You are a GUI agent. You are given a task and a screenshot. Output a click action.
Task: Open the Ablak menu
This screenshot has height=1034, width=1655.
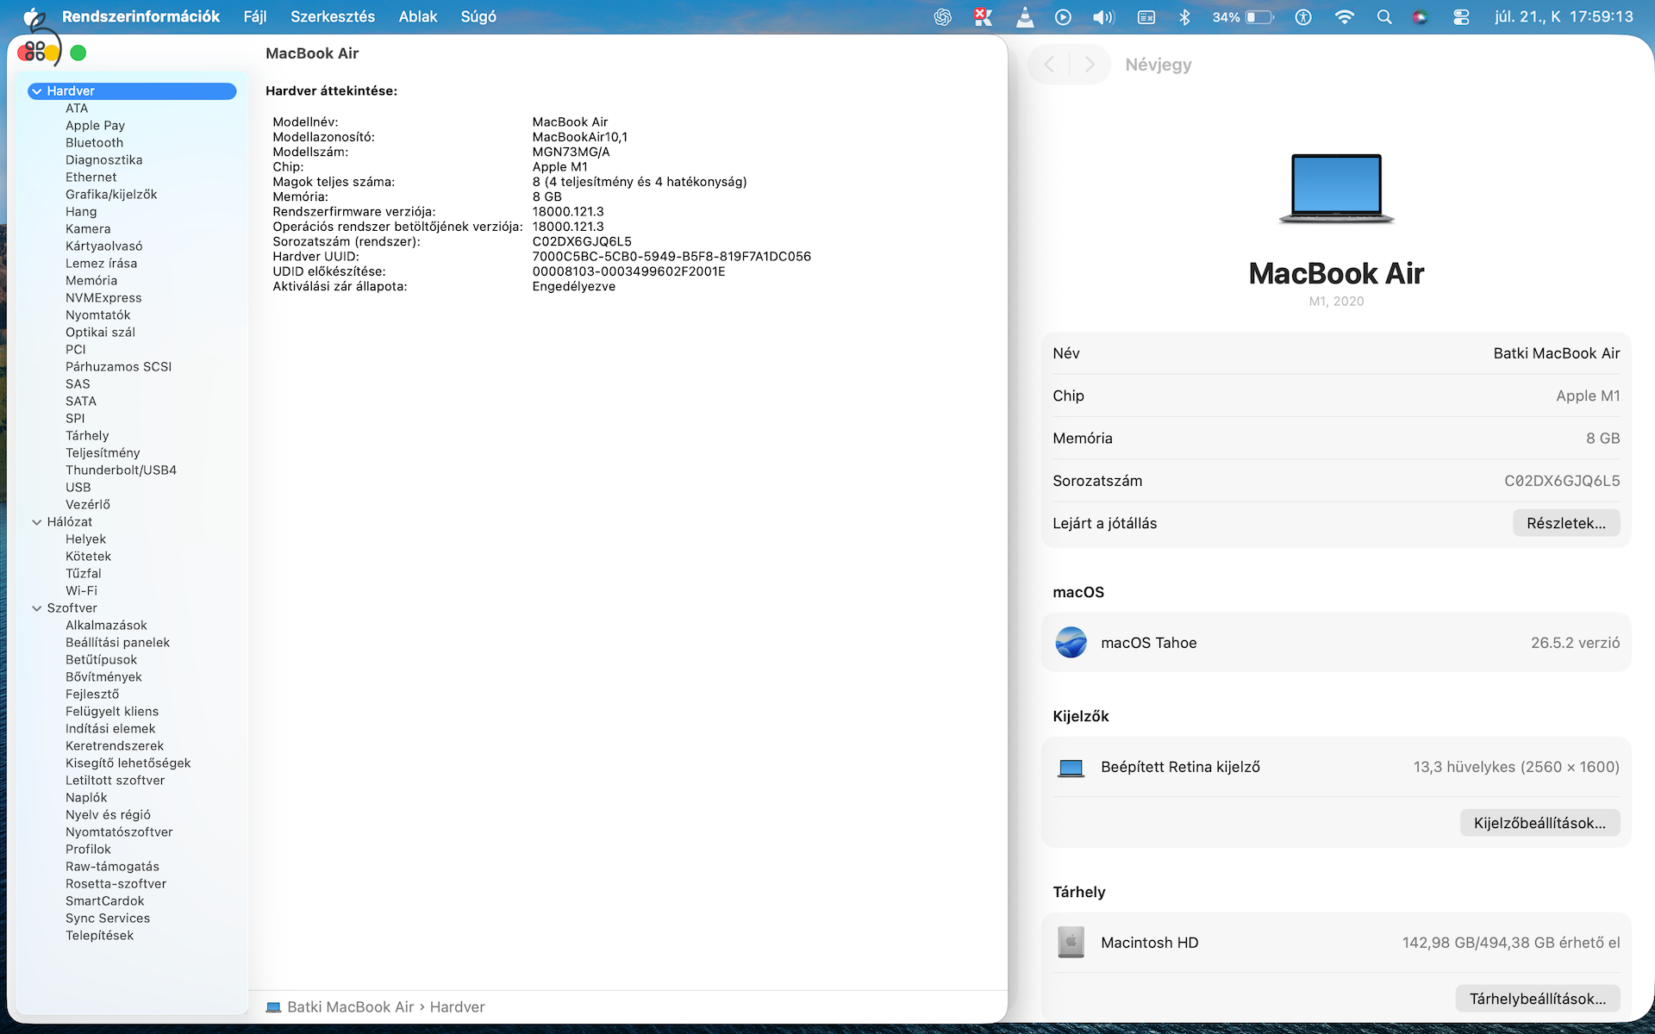click(418, 17)
